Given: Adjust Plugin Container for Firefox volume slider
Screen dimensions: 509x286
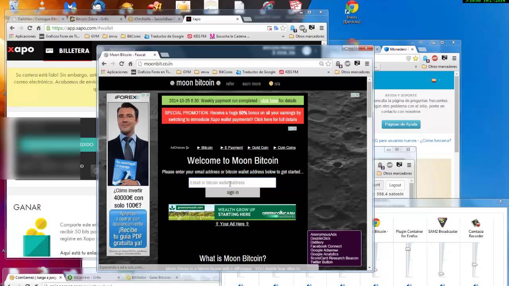Looking at the screenshot, I should [408, 249].
